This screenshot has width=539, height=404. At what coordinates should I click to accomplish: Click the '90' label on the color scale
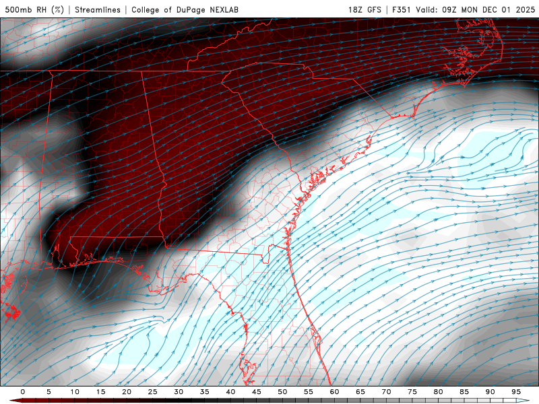click(490, 392)
